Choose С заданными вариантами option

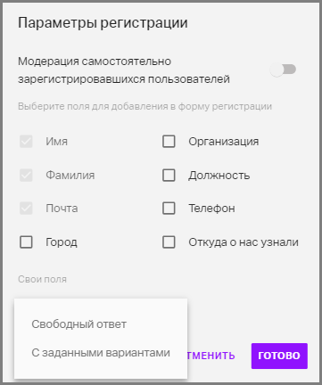(101, 353)
